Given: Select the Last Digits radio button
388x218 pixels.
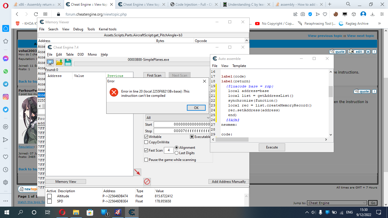Looking at the screenshot, I should pyautogui.click(x=177, y=153).
